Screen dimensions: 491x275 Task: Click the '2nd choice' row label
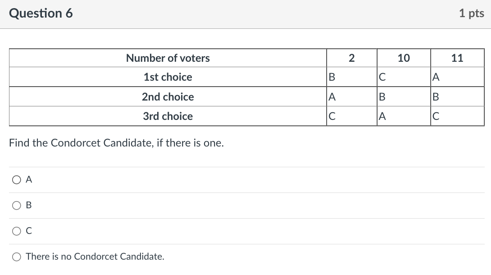[x=168, y=97]
